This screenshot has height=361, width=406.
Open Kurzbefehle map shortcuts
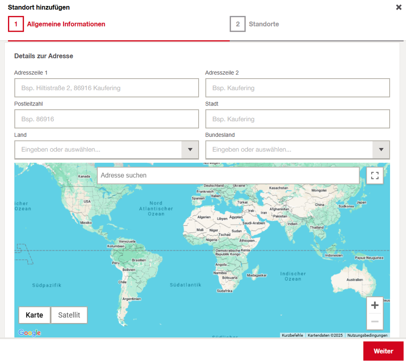[x=292, y=335]
